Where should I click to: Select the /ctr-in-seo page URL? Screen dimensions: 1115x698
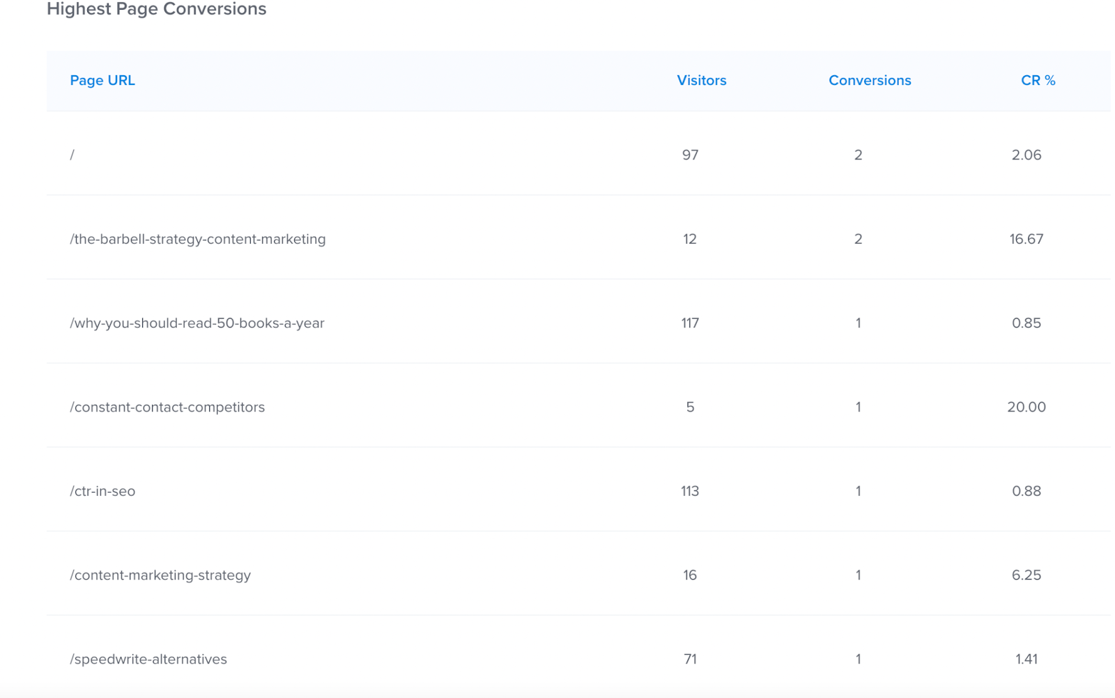(x=102, y=491)
